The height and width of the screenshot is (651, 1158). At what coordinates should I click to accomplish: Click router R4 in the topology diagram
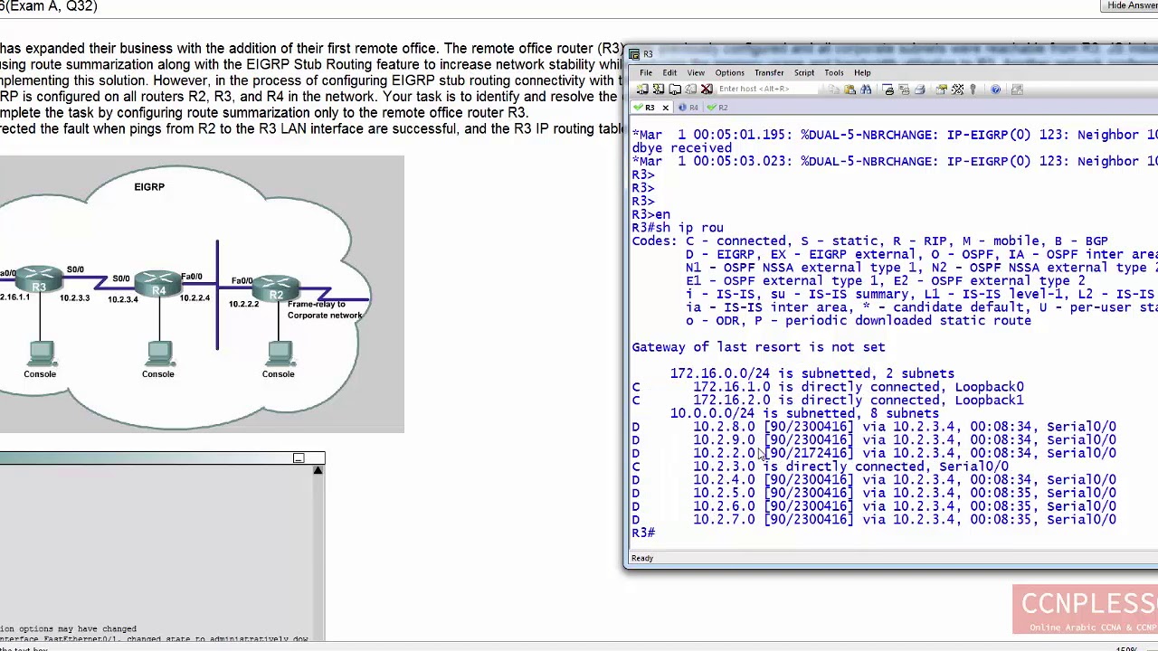[x=158, y=284]
